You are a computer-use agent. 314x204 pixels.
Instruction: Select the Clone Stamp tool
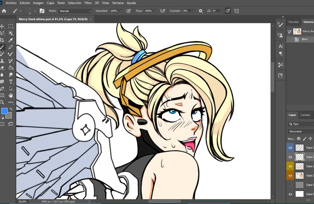(x=2, y=61)
